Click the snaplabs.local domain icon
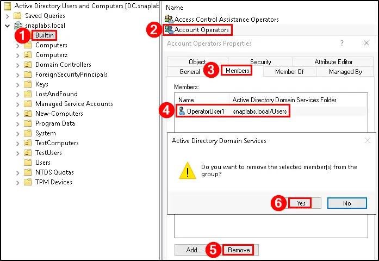 [18, 26]
